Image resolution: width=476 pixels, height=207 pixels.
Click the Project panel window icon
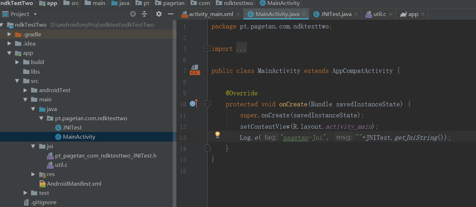5,14
